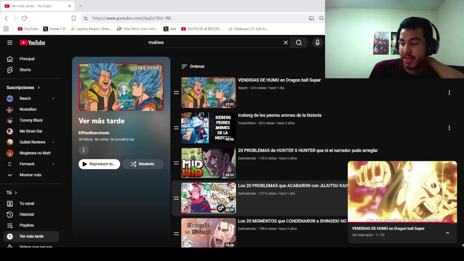The height and width of the screenshot is (261, 464).
Task: Open Tommy Black channel subscription
Action: (x=31, y=120)
